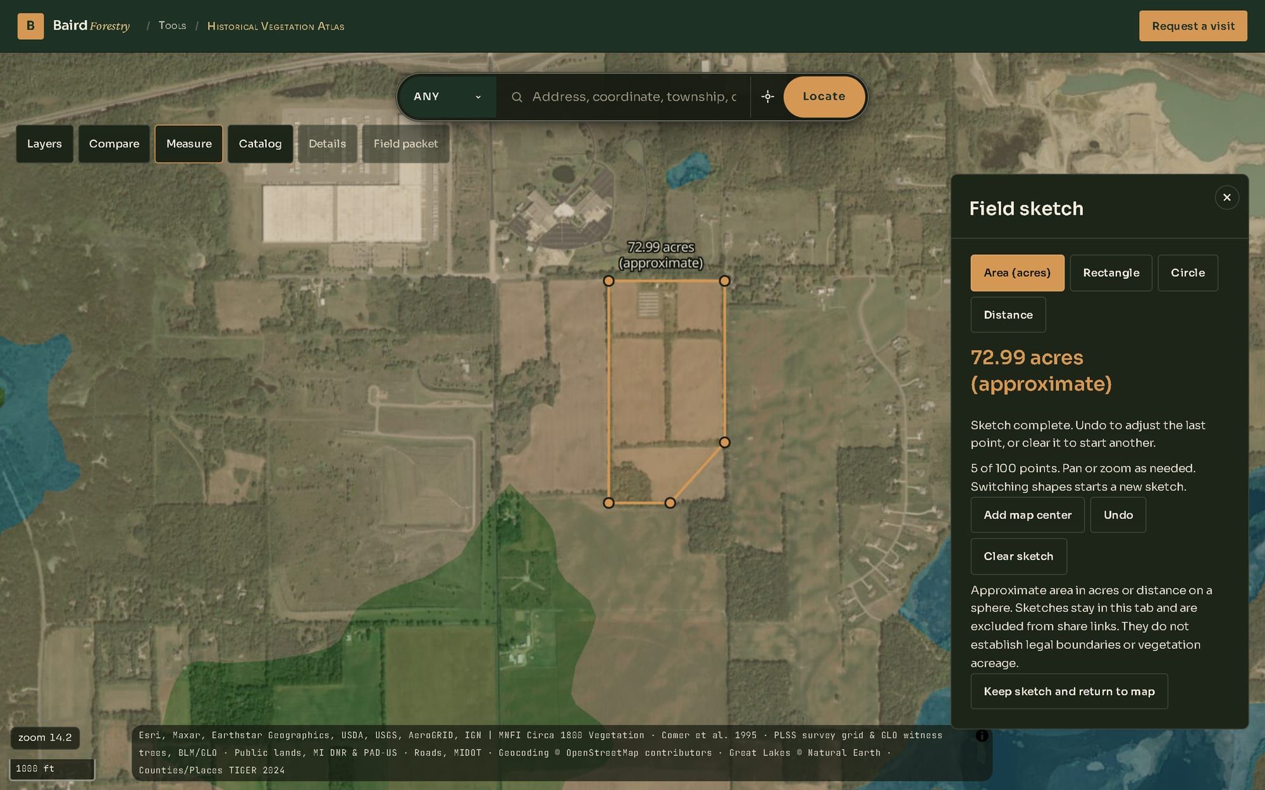Click the Locate button

[824, 97]
